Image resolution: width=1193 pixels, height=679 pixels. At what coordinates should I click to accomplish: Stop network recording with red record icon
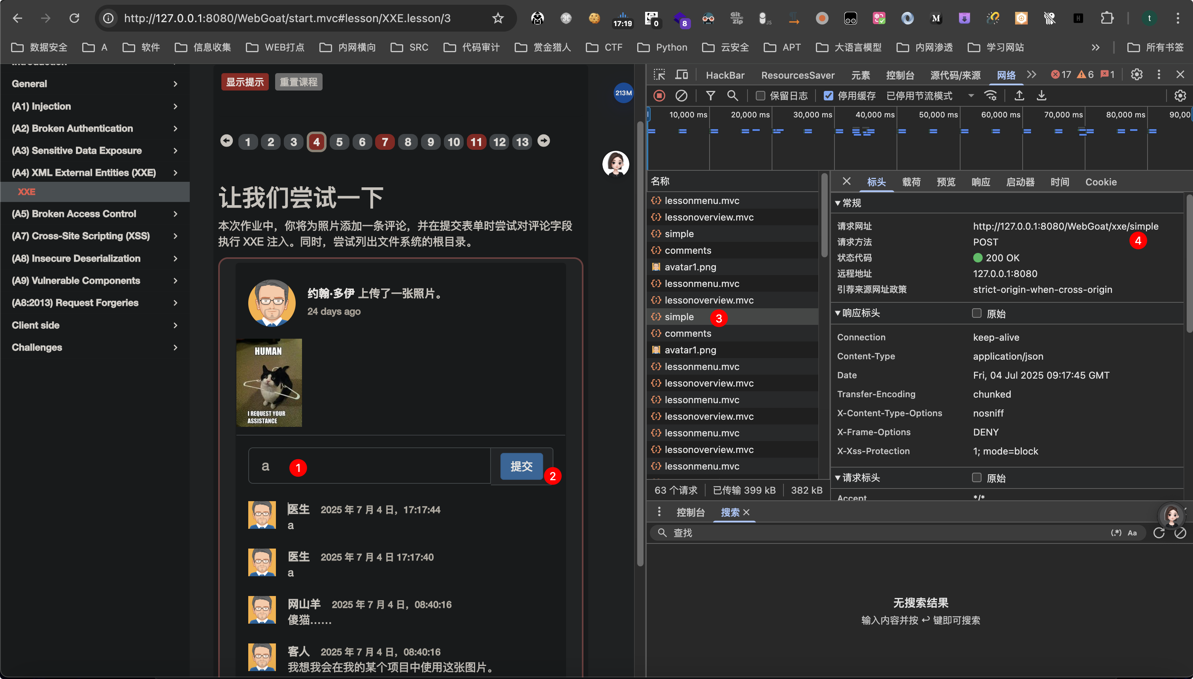659,96
